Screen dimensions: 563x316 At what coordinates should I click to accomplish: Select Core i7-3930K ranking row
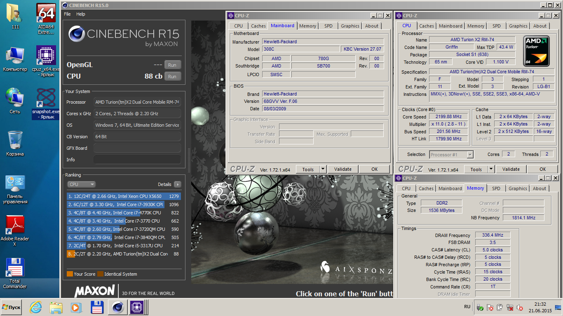124,204
